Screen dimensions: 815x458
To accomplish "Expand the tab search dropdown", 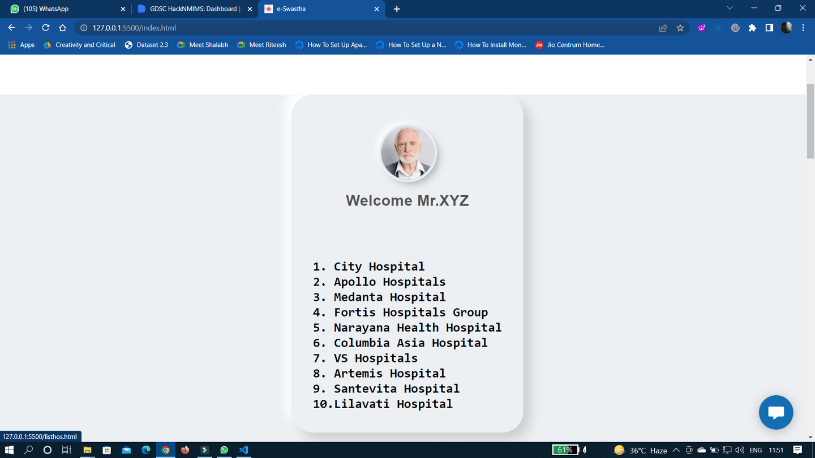I will (x=730, y=8).
